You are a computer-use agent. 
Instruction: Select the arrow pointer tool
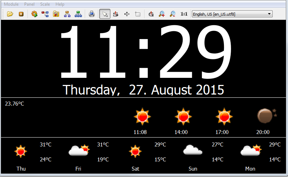pos(105,14)
